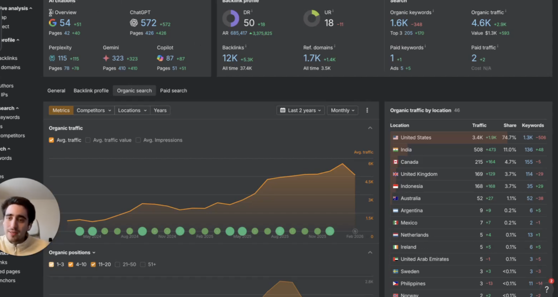The height and width of the screenshot is (297, 558).
Task: Click the DR donut chart
Action: coord(231,19)
